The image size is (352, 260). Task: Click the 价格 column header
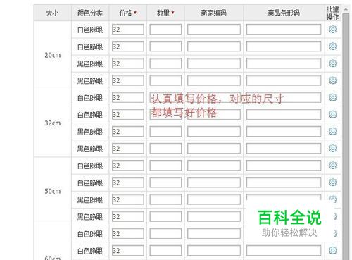click(x=128, y=13)
